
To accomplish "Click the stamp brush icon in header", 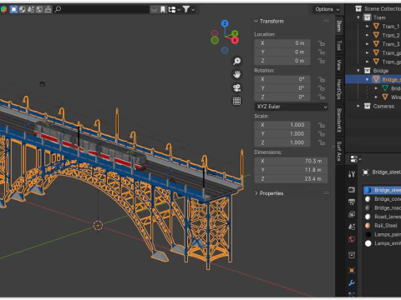I will [x=48, y=9].
